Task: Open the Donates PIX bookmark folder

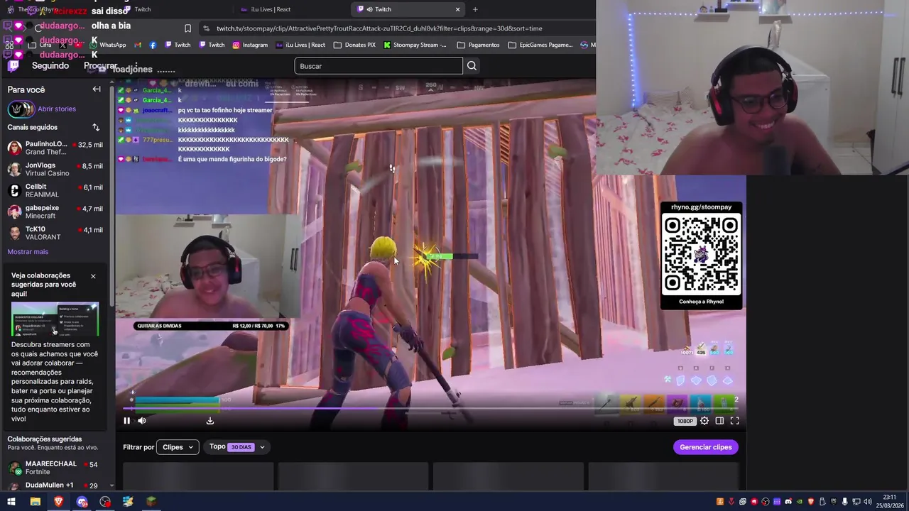Action: (x=354, y=45)
